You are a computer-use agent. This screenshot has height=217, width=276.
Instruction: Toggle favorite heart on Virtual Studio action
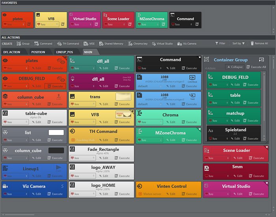267,183
